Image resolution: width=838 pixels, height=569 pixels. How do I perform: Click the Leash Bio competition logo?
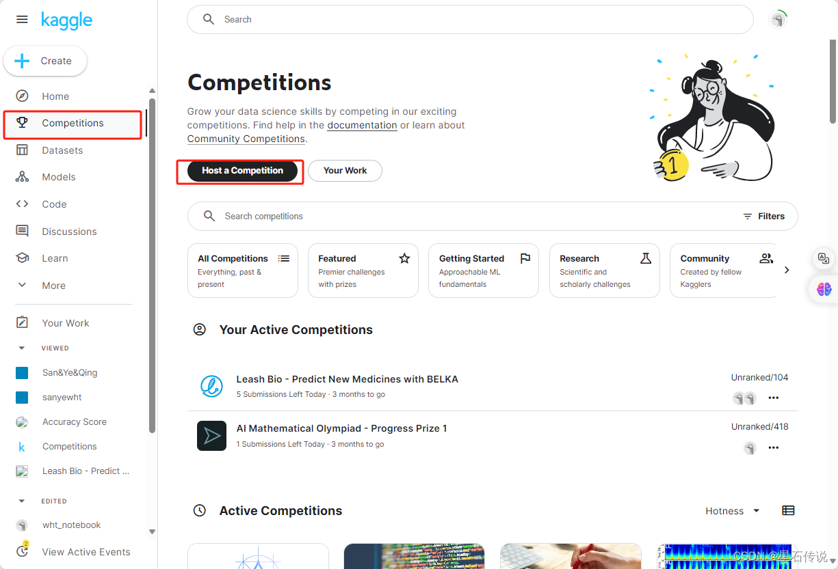[212, 386]
